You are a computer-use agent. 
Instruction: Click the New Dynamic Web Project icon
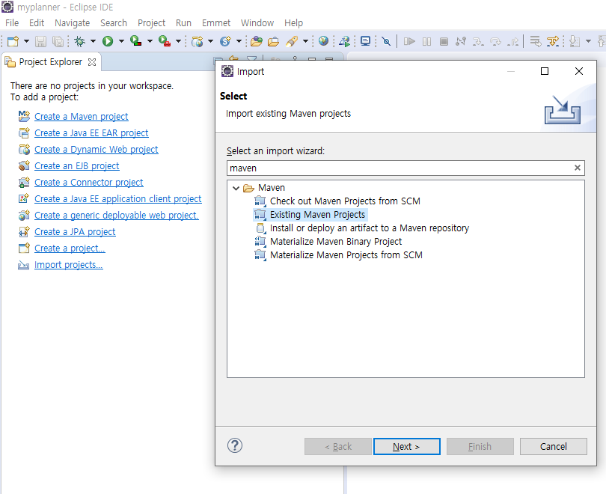[197, 41]
